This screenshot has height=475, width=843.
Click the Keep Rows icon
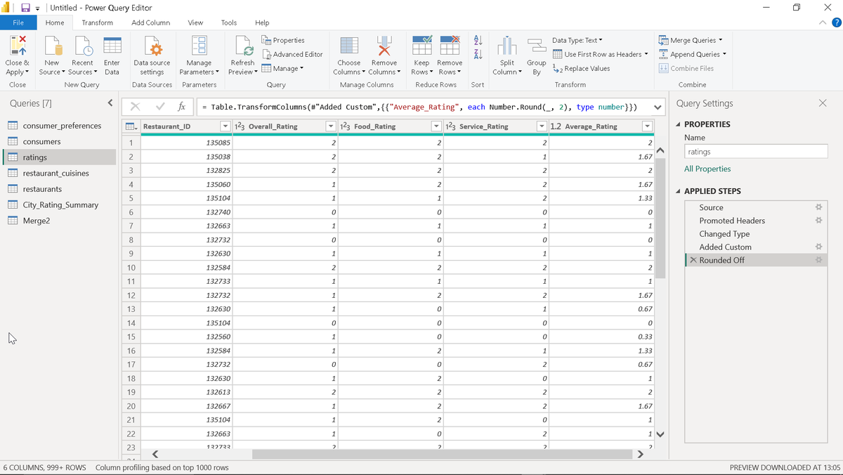tap(421, 46)
